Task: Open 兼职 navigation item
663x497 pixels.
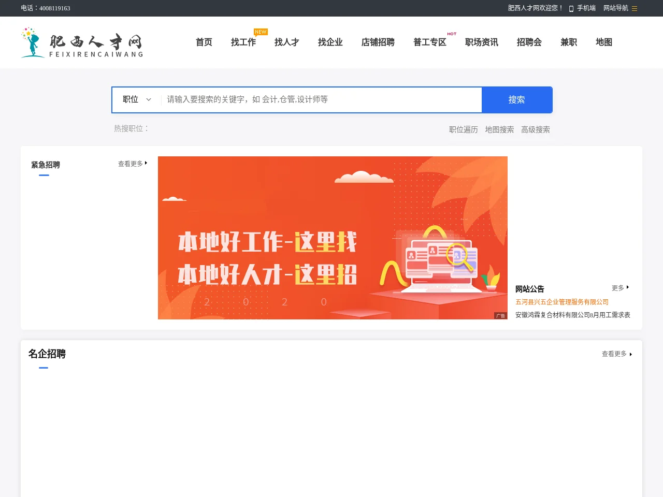Action: pos(569,42)
